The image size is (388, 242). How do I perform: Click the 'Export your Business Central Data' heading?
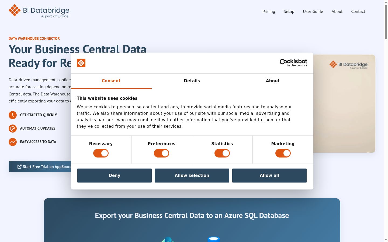click(192, 216)
